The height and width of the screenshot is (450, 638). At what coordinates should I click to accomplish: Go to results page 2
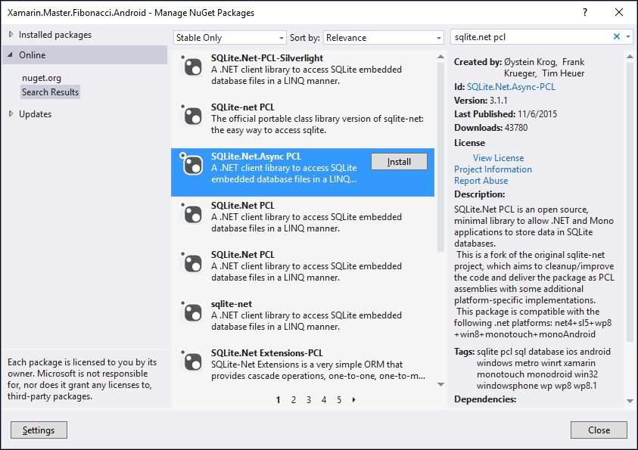click(x=294, y=399)
